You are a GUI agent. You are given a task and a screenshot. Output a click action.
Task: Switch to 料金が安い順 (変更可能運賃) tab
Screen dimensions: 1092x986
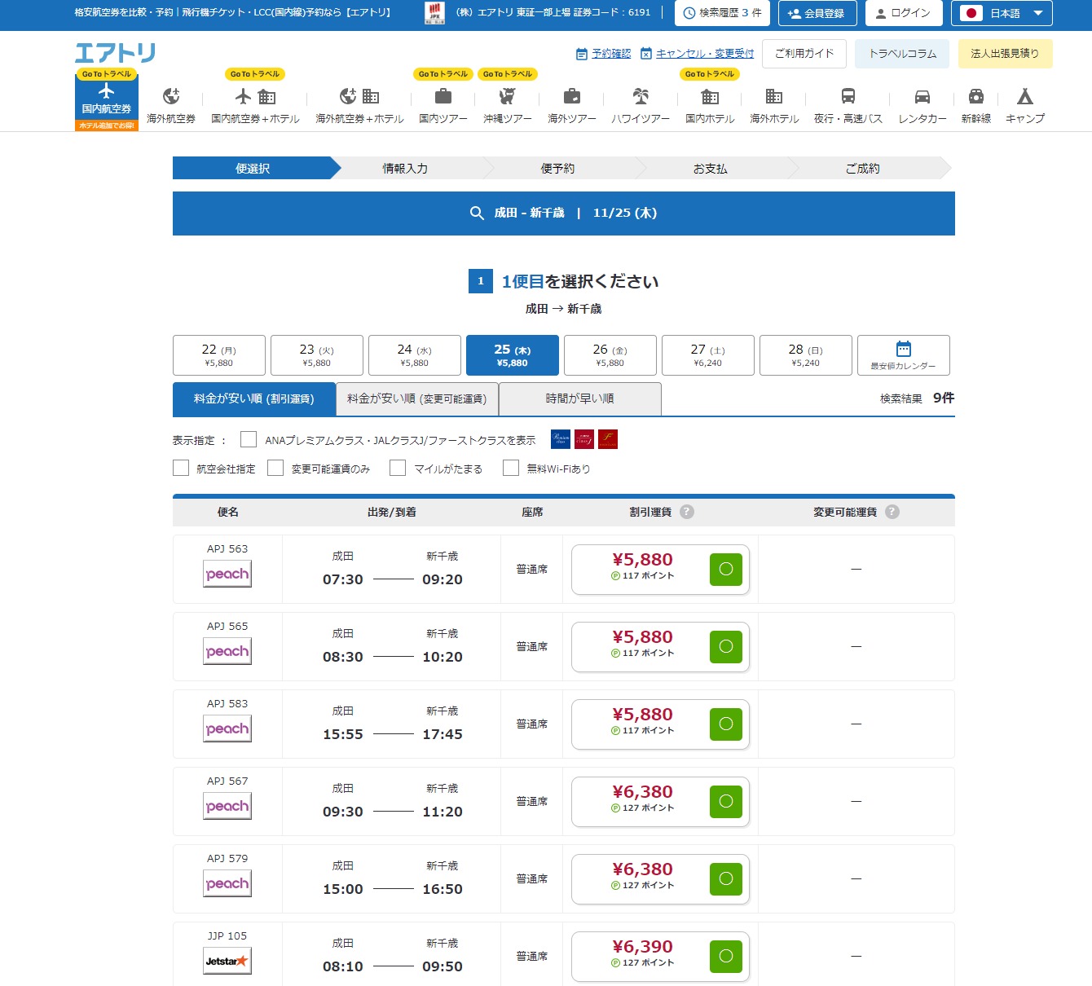[417, 399]
